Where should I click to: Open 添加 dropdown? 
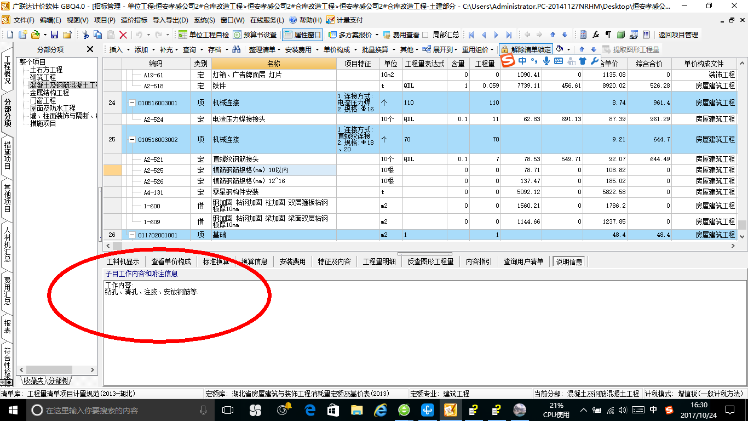(145, 49)
